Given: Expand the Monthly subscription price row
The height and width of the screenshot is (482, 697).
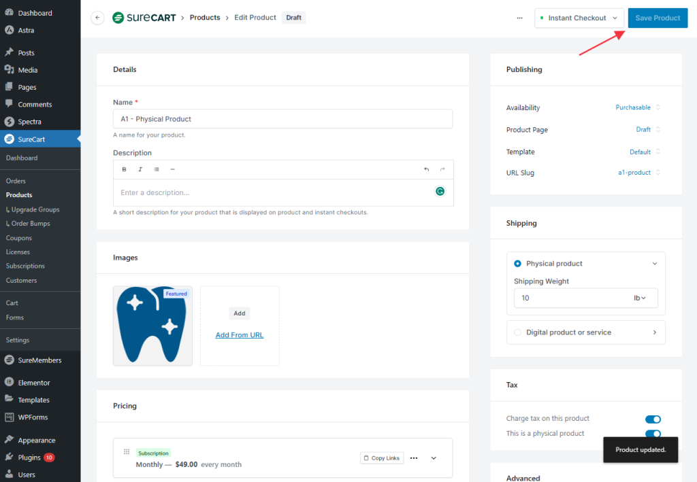Looking at the screenshot, I should (434, 458).
